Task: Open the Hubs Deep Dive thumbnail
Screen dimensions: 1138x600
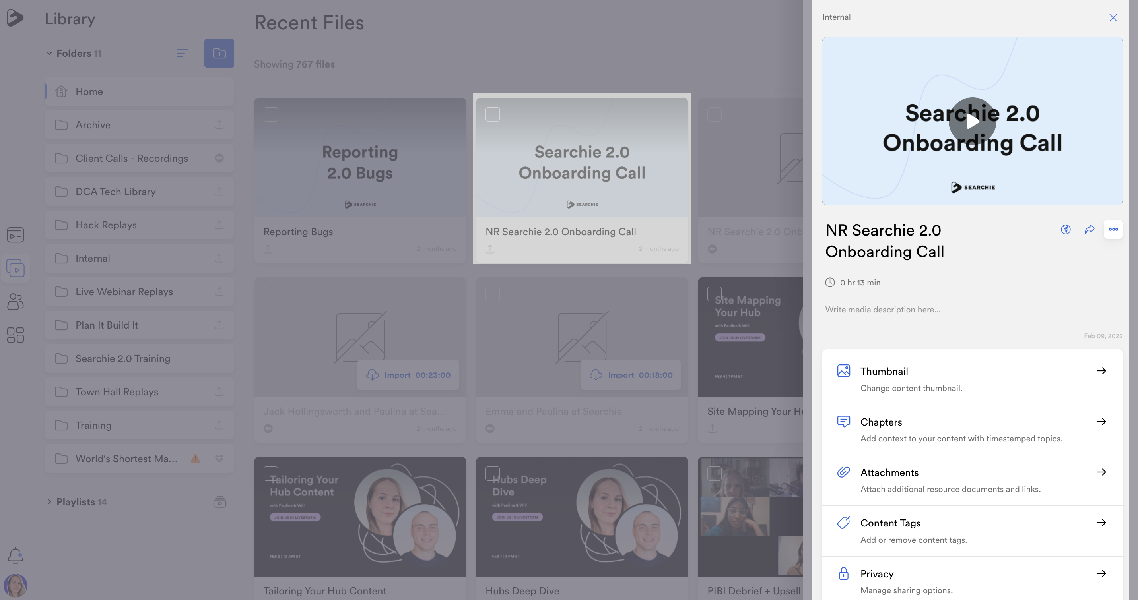Action: click(x=582, y=517)
